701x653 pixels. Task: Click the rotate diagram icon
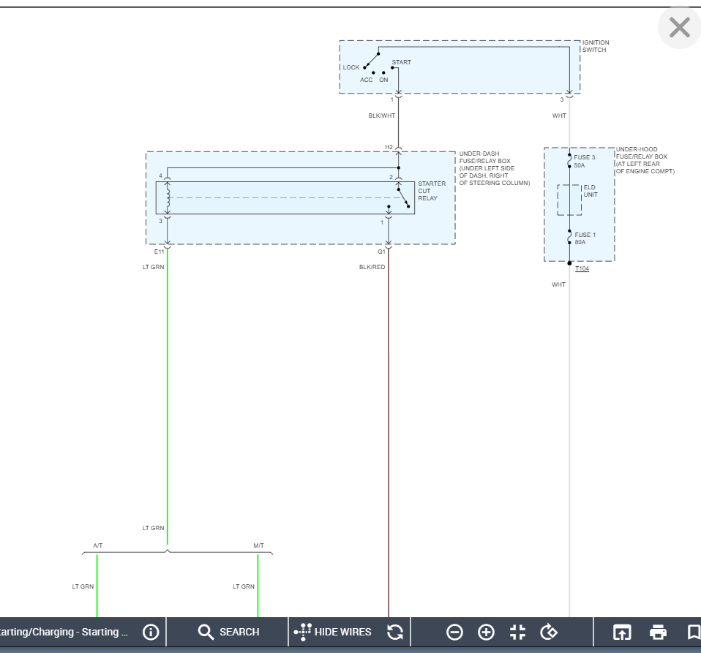[549, 632]
